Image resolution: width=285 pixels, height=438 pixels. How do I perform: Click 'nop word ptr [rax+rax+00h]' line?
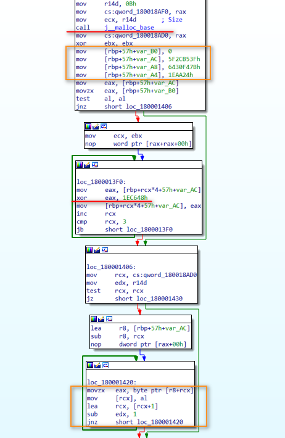click(x=138, y=144)
